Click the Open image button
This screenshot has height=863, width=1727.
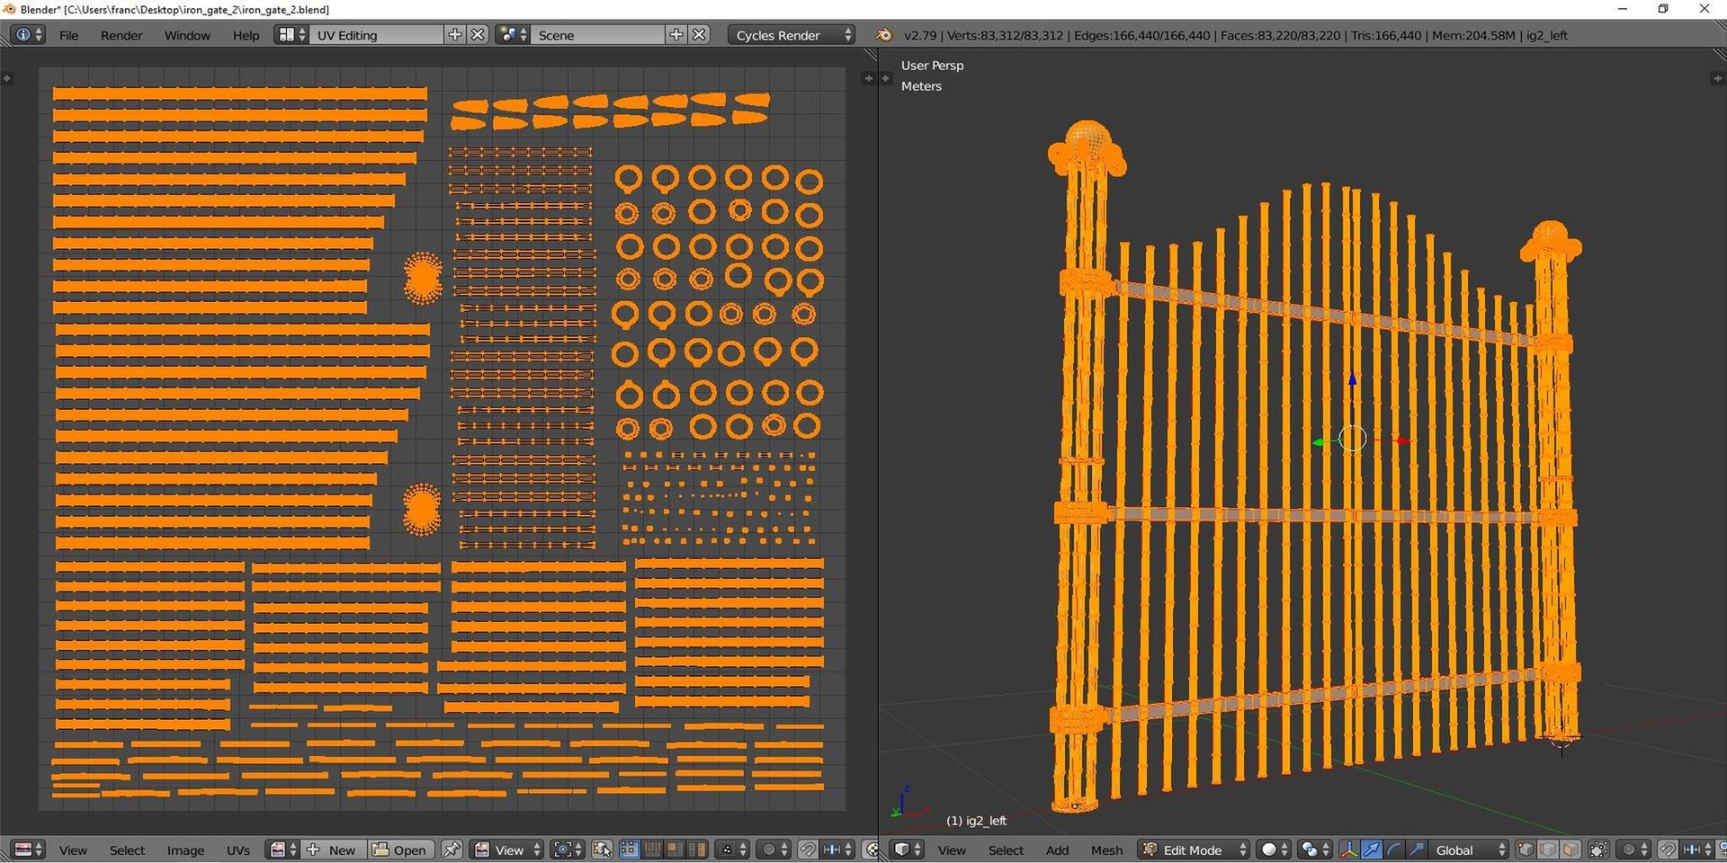click(400, 850)
